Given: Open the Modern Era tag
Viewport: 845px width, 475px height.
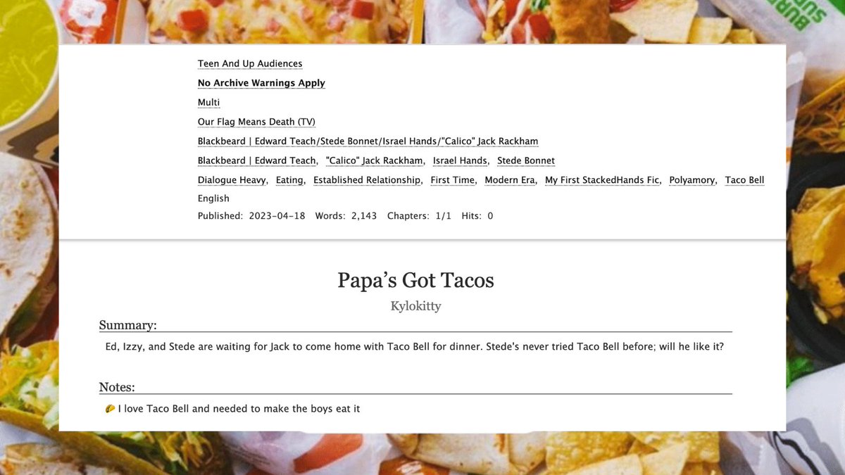Looking at the screenshot, I should coord(510,180).
